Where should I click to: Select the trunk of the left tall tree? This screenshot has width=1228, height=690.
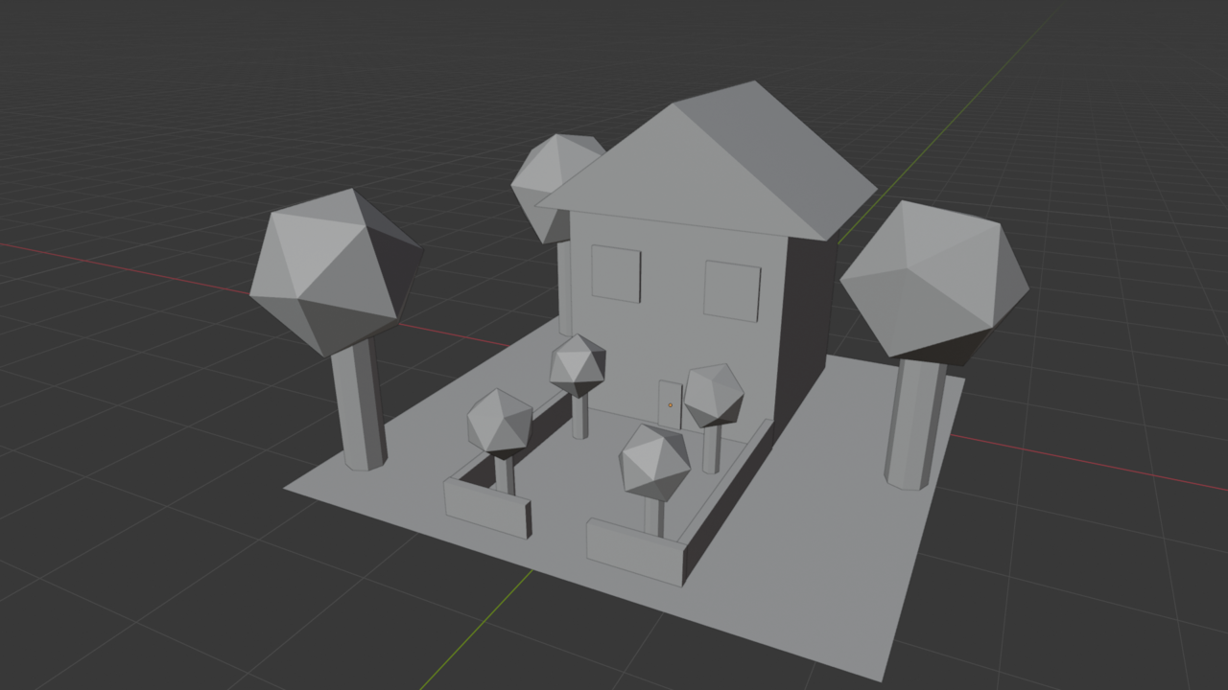pos(360,412)
